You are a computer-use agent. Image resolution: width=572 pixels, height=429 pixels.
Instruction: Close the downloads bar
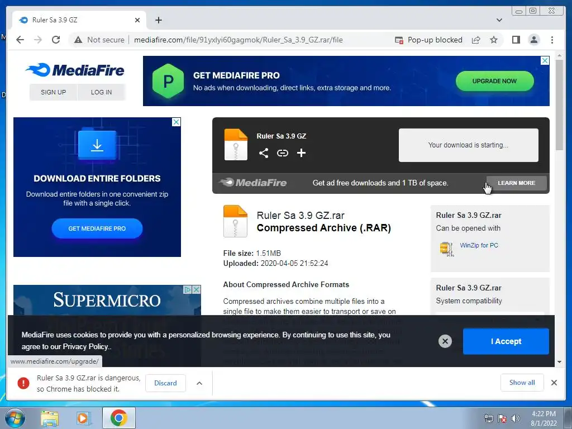[554, 383]
